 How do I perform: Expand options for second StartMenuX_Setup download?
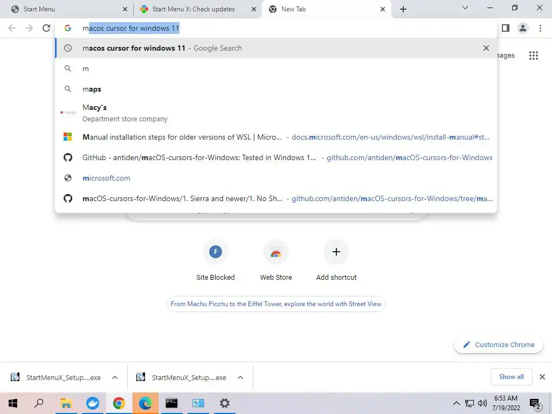point(240,377)
